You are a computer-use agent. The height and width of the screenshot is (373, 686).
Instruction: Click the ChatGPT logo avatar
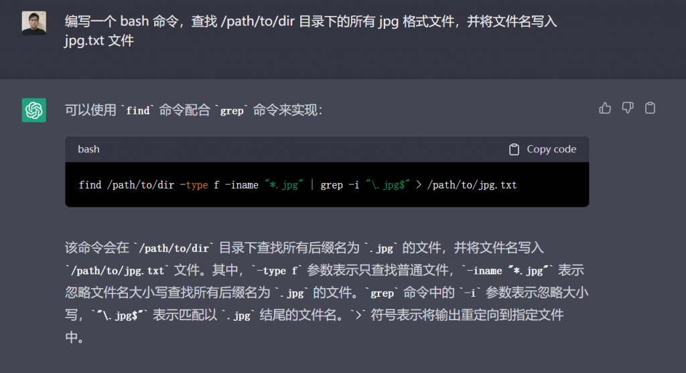point(34,110)
